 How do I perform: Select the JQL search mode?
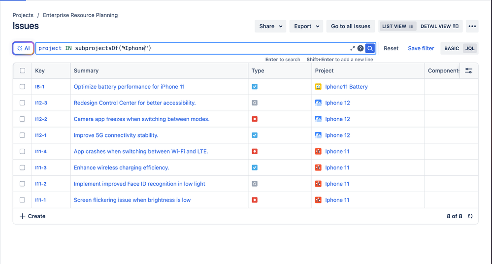470,48
